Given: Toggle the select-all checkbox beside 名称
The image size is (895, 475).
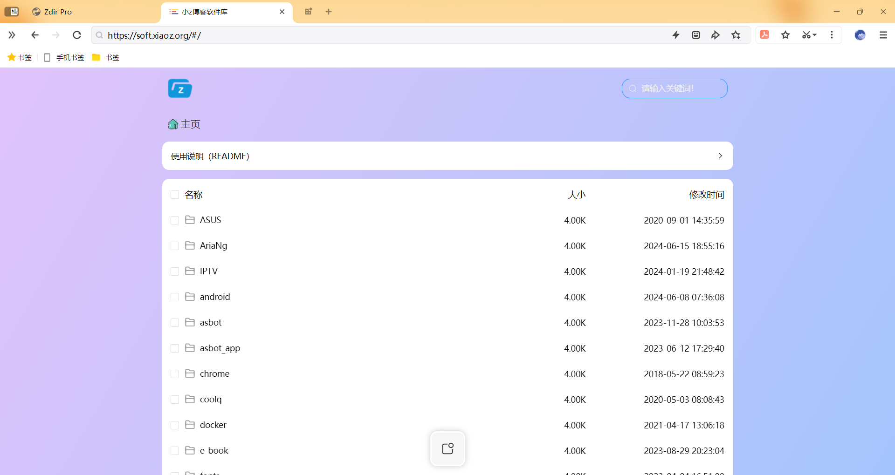Looking at the screenshot, I should click(x=175, y=195).
